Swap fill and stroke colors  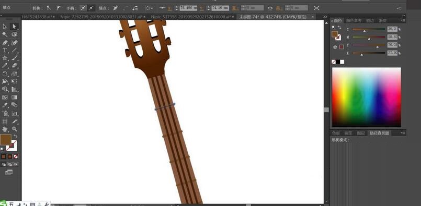pos(16,136)
